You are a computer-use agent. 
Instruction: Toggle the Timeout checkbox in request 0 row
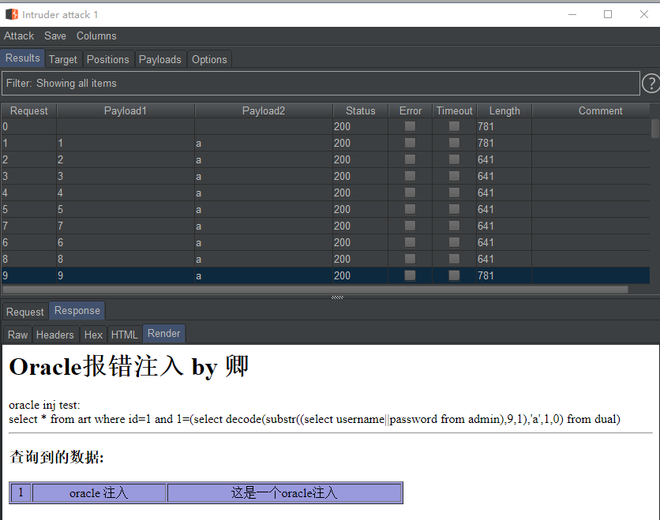454,126
